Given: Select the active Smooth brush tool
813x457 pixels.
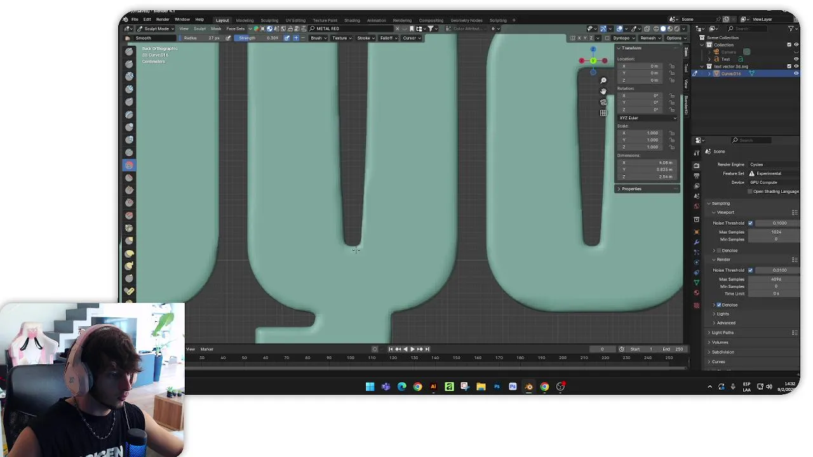Looking at the screenshot, I should pos(129,165).
